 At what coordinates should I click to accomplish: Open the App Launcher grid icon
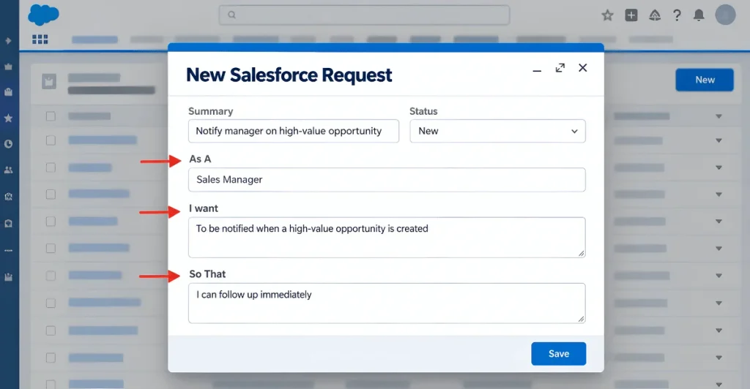[40, 39]
